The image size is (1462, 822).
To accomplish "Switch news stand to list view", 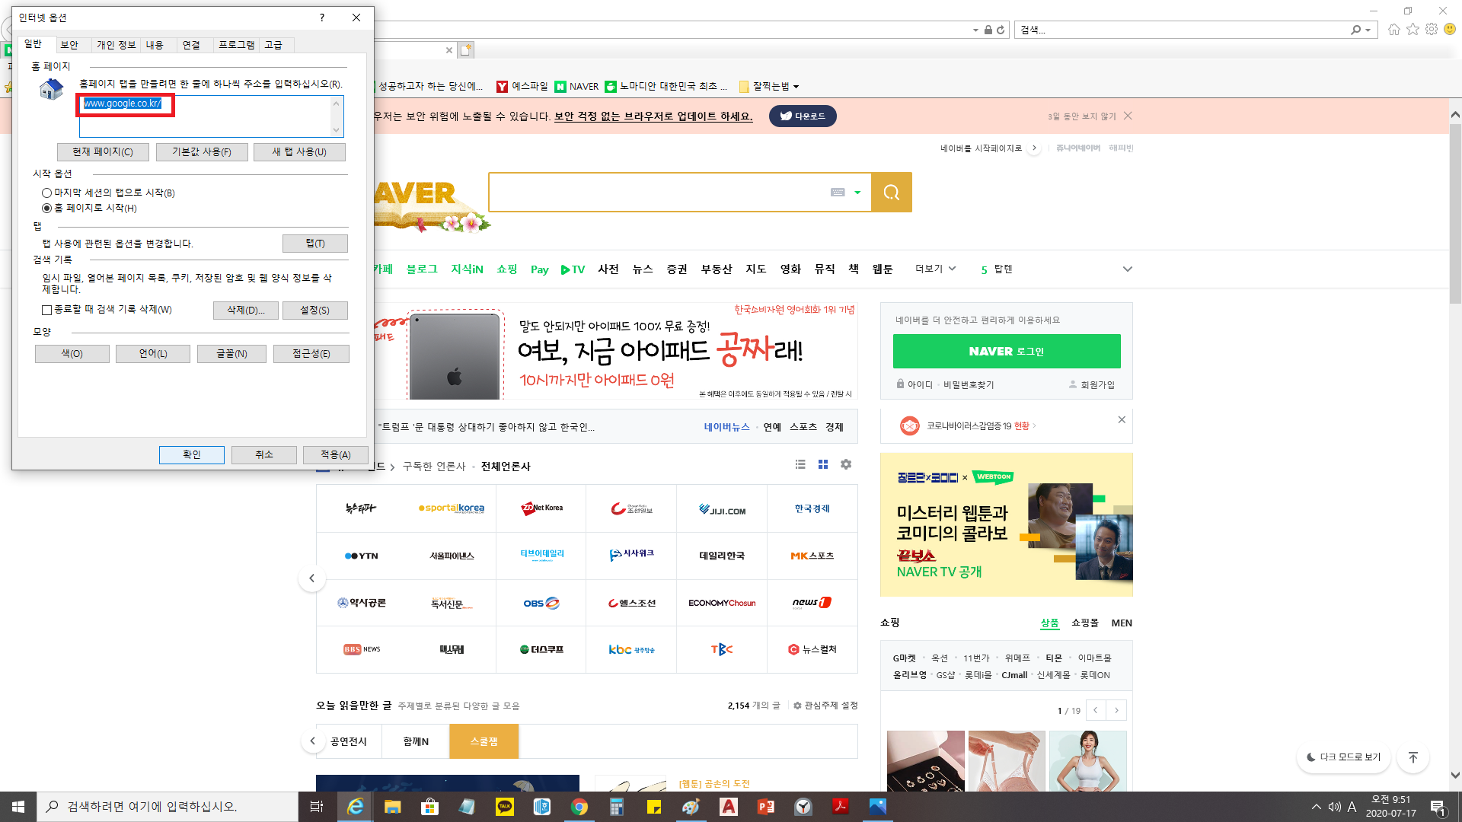I will (800, 464).
